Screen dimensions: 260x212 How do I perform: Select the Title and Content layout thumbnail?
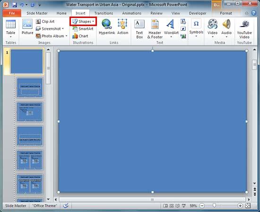(x=30, y=112)
